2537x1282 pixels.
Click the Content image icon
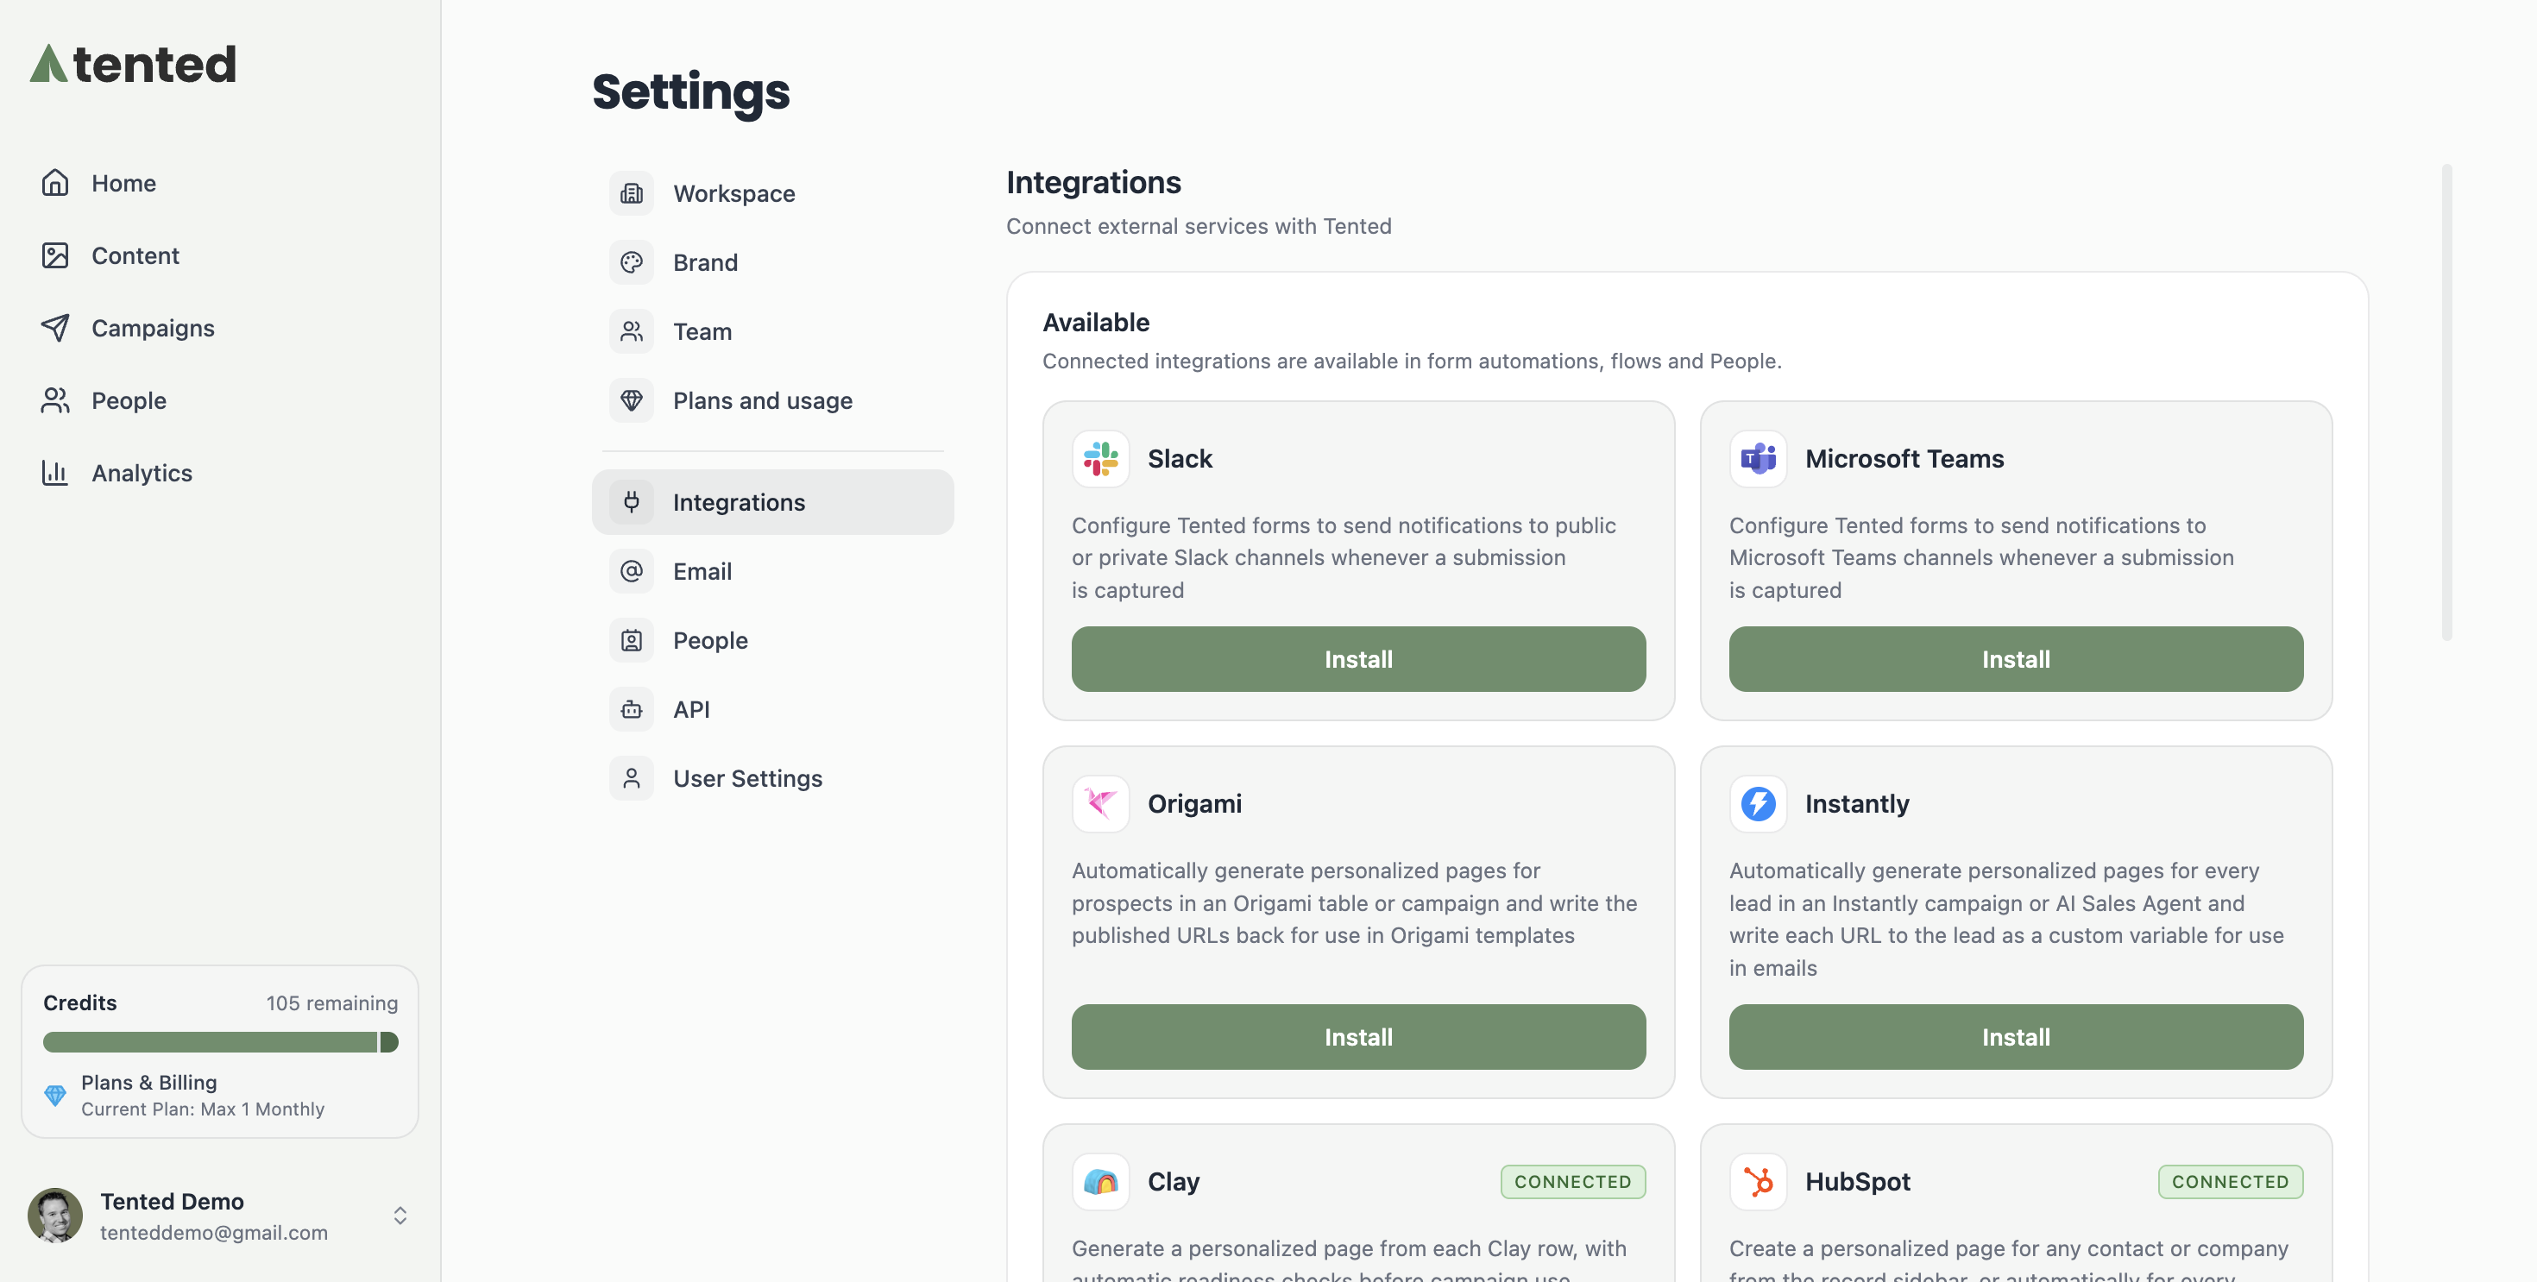point(55,256)
